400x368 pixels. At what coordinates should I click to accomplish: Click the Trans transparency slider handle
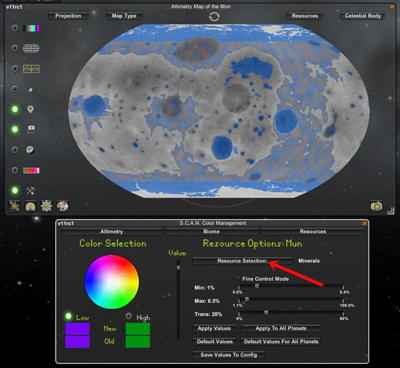tap(266, 312)
